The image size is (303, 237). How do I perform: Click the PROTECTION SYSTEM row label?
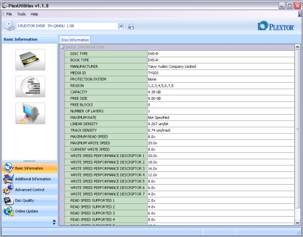88,79
